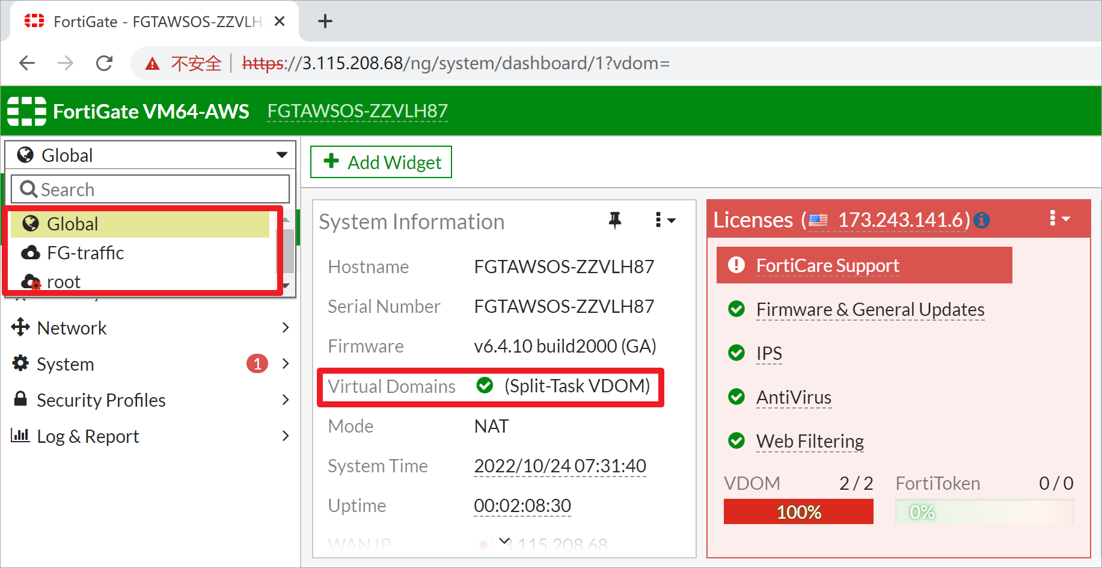Click the AntiVirus license link

tap(794, 397)
